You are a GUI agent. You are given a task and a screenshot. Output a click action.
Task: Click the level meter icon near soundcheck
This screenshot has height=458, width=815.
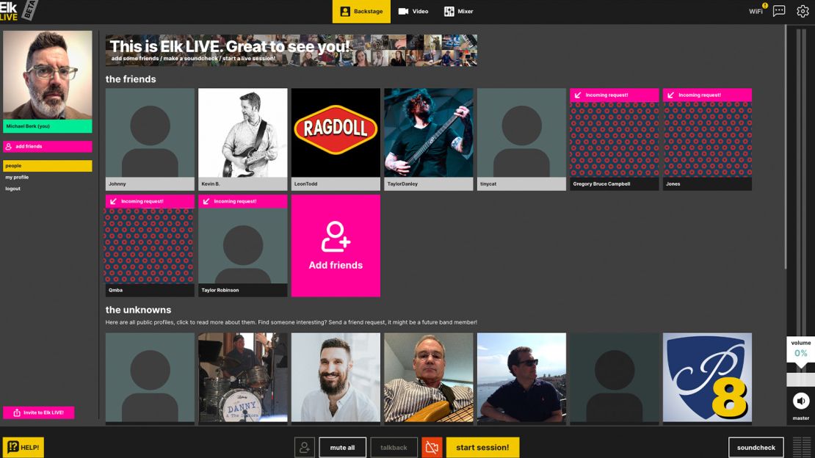(801, 447)
